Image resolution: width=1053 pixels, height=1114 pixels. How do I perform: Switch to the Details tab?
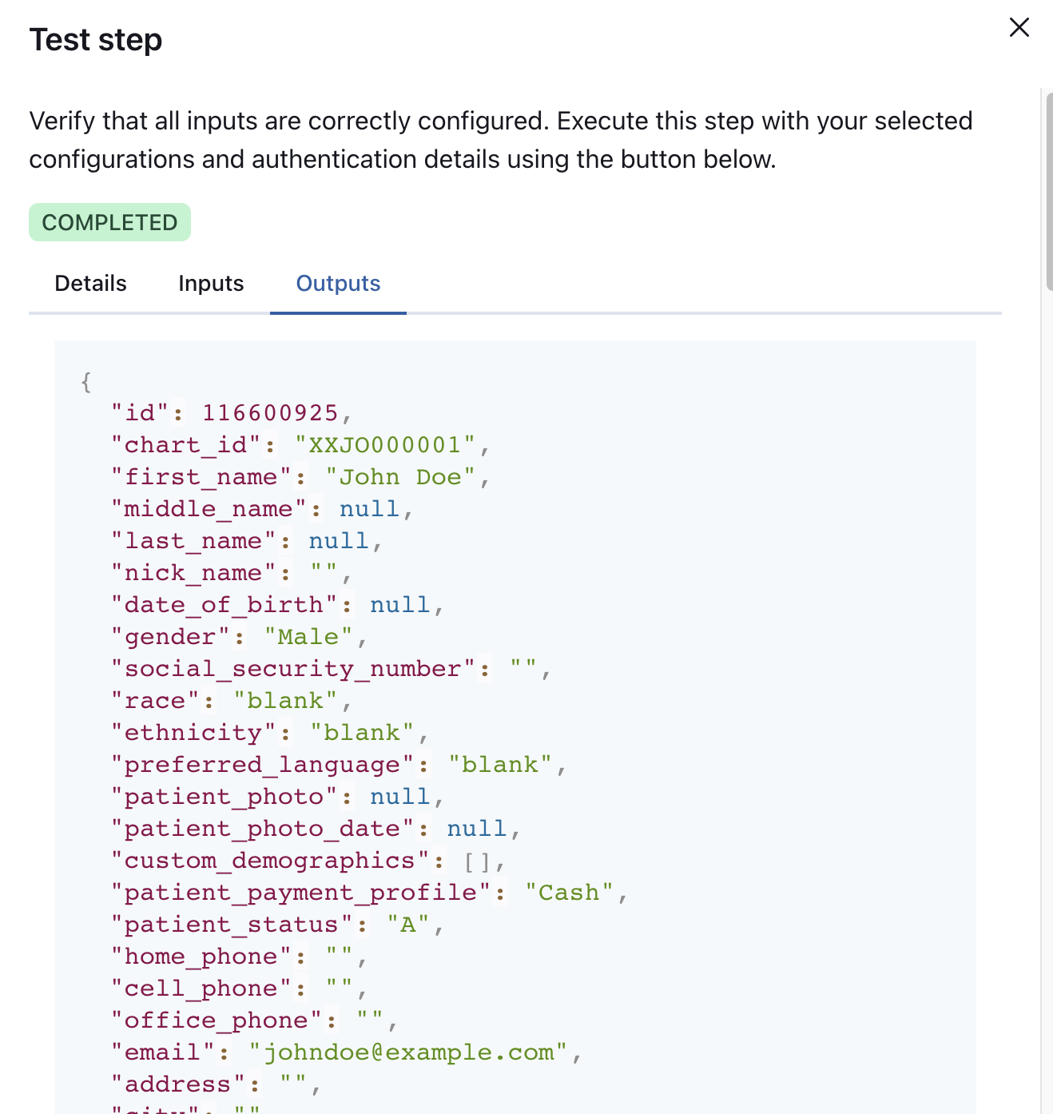coord(90,284)
